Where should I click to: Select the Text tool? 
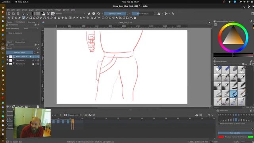[12, 17]
